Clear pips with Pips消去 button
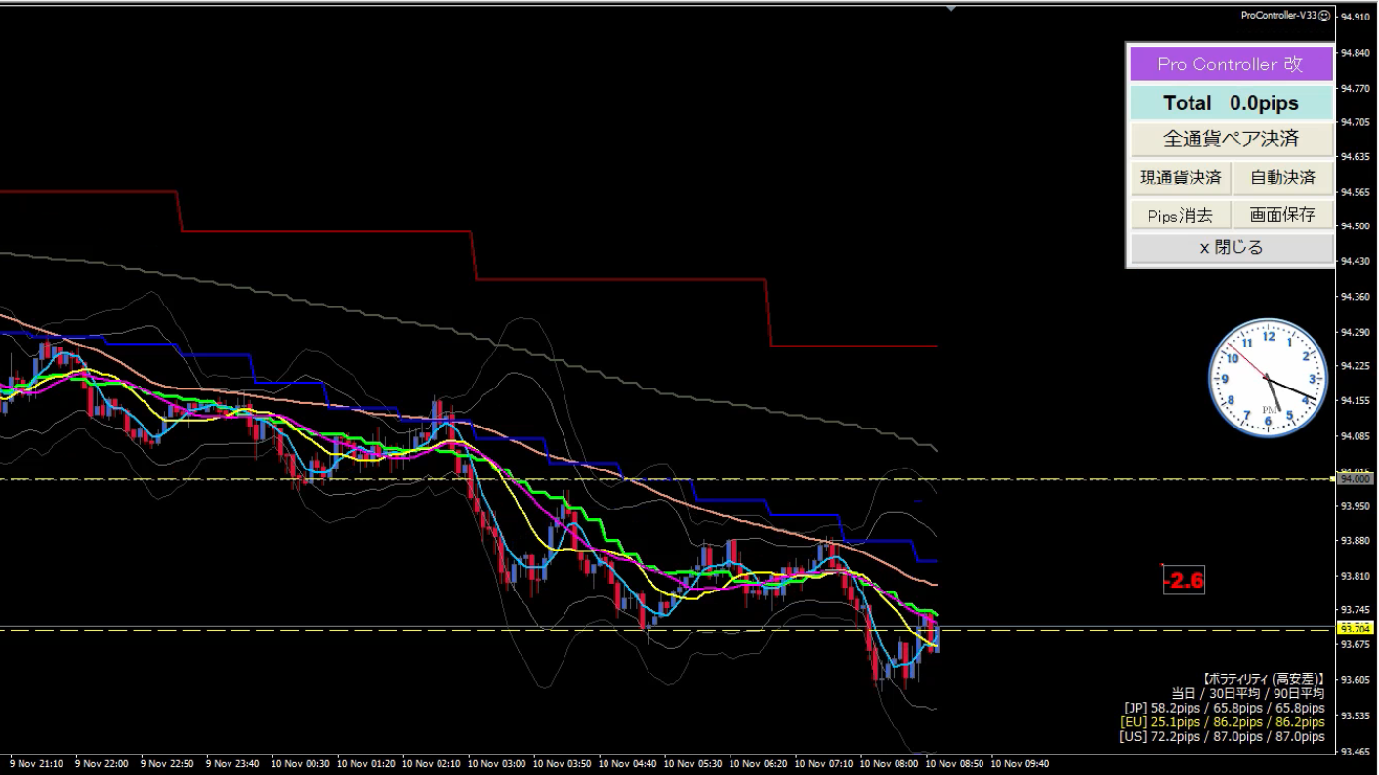The image size is (1379, 775). coord(1180,215)
